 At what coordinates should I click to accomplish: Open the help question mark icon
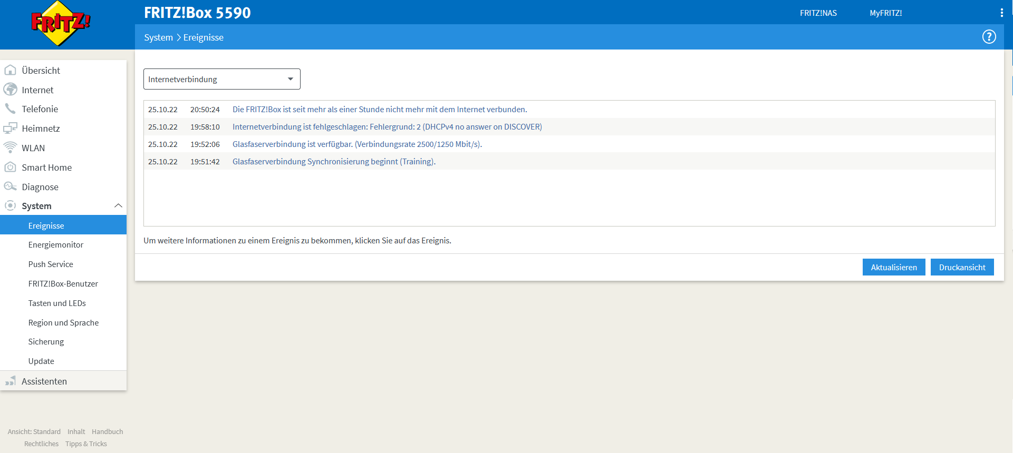[989, 37]
